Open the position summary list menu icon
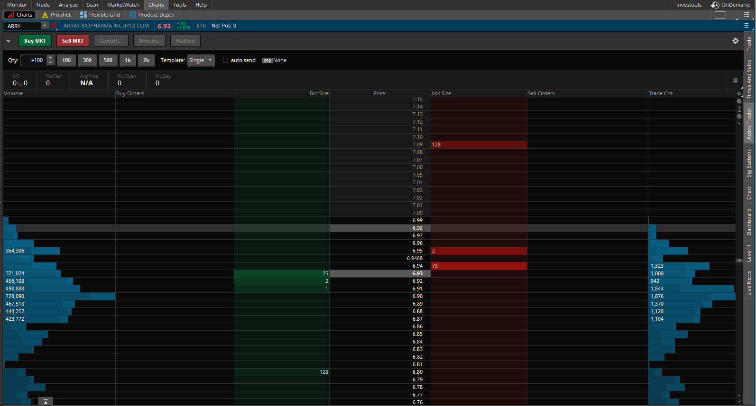 tap(735, 80)
